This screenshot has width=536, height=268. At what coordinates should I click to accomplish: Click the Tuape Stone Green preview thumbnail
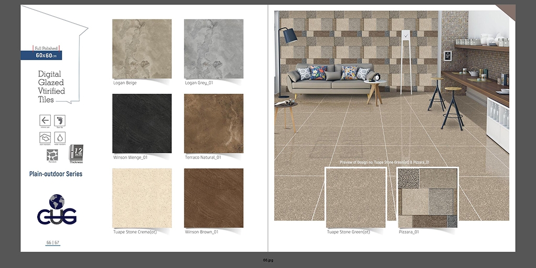click(356, 198)
